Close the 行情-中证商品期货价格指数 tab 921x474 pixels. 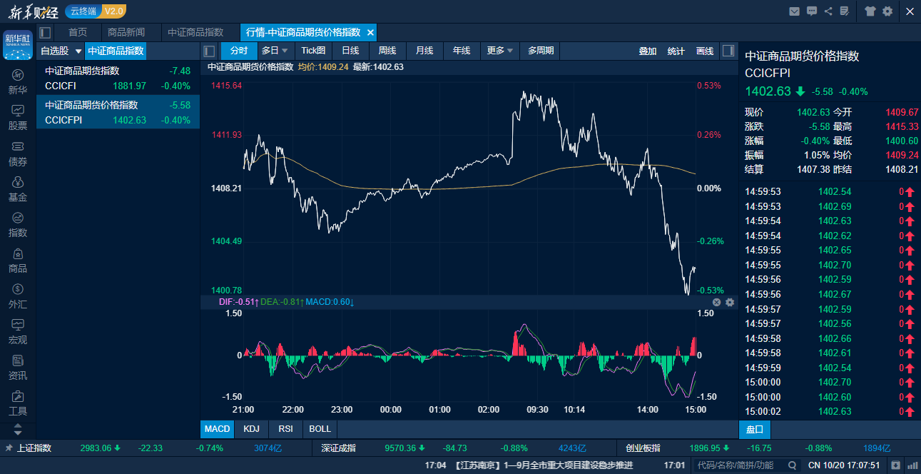click(370, 33)
